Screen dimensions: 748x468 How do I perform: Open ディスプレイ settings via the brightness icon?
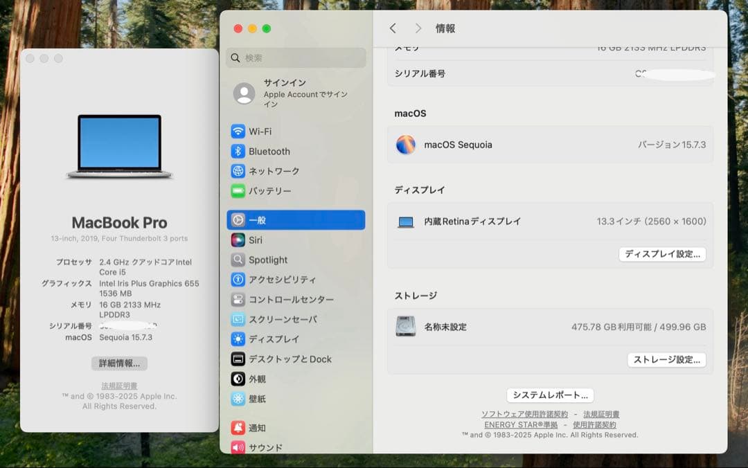pyautogui.click(x=238, y=339)
